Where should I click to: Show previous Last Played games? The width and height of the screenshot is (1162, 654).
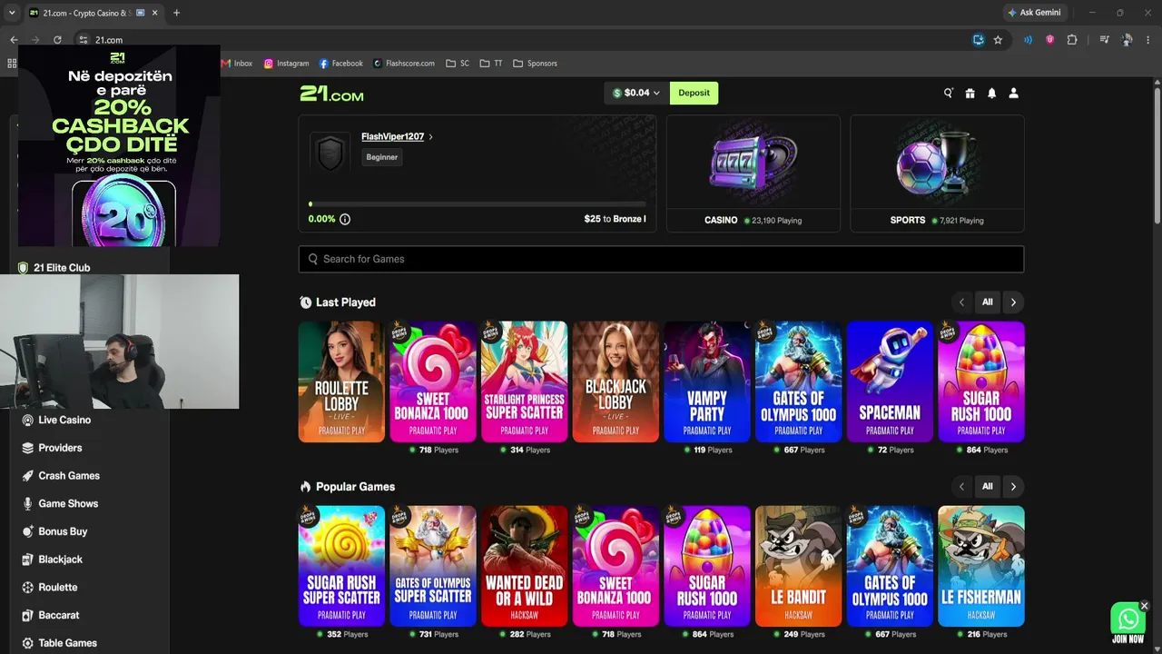tap(961, 302)
